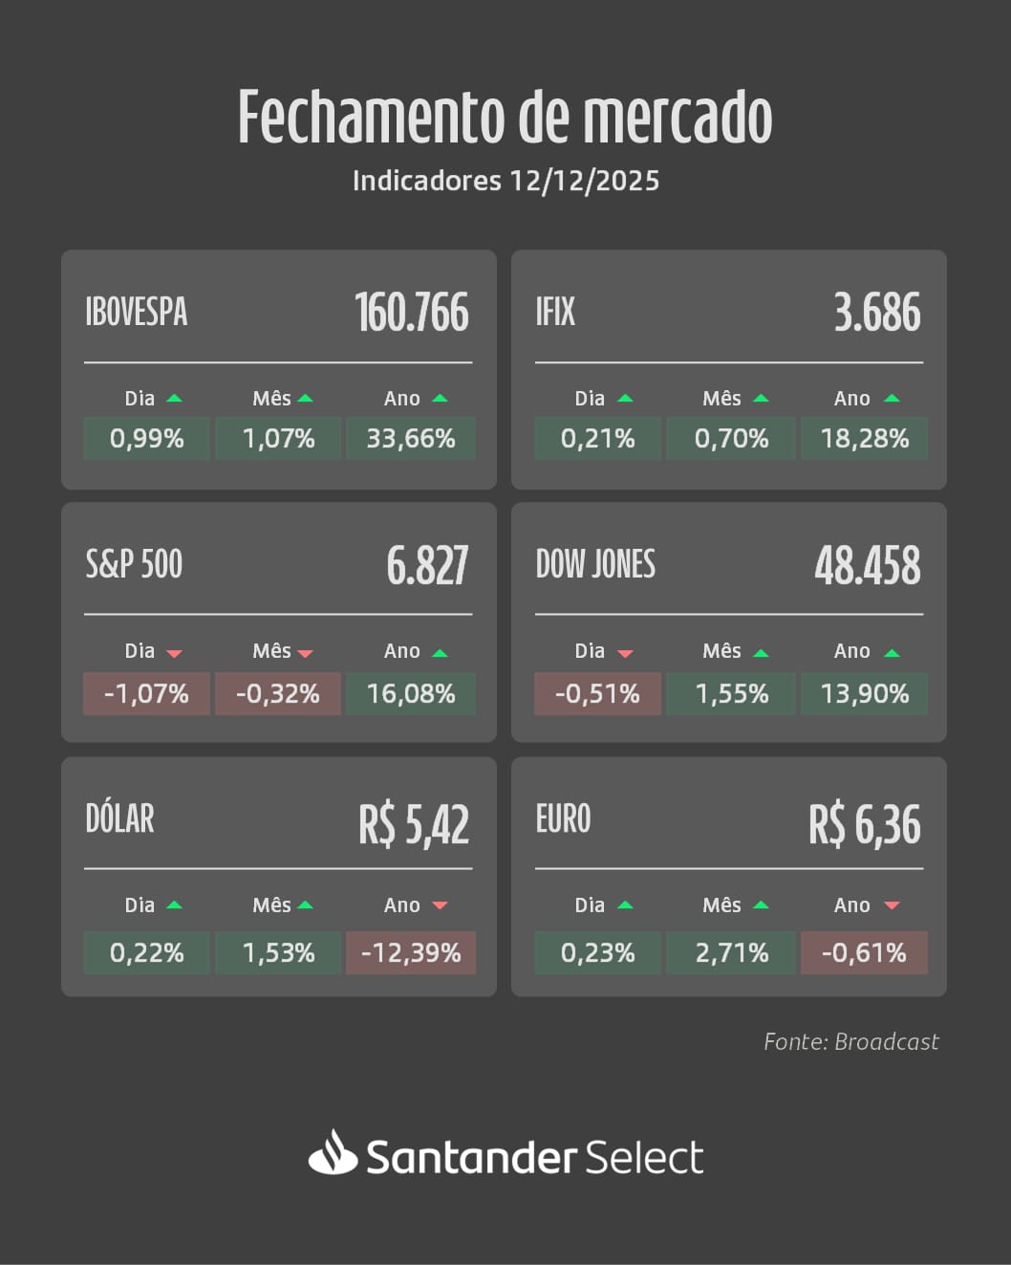The width and height of the screenshot is (1011, 1265).
Task: Click the Fechamento de mercado heading
Action: tap(505, 118)
